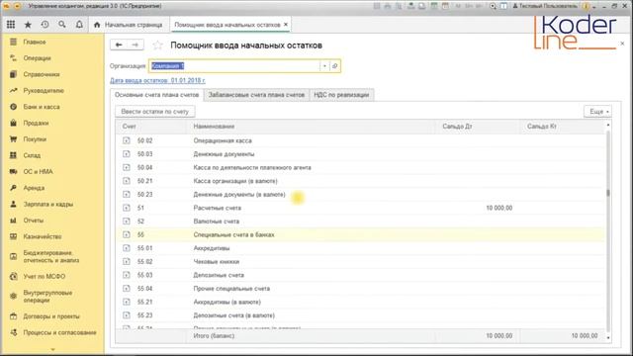This screenshot has width=633, height=356.
Task: Select row Аккредитивы 55.01
Action: click(x=360, y=248)
